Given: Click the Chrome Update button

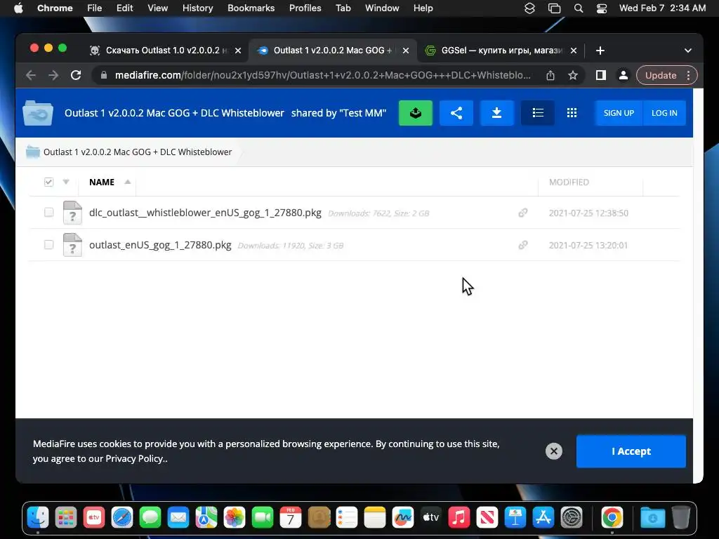Looking at the screenshot, I should (661, 75).
